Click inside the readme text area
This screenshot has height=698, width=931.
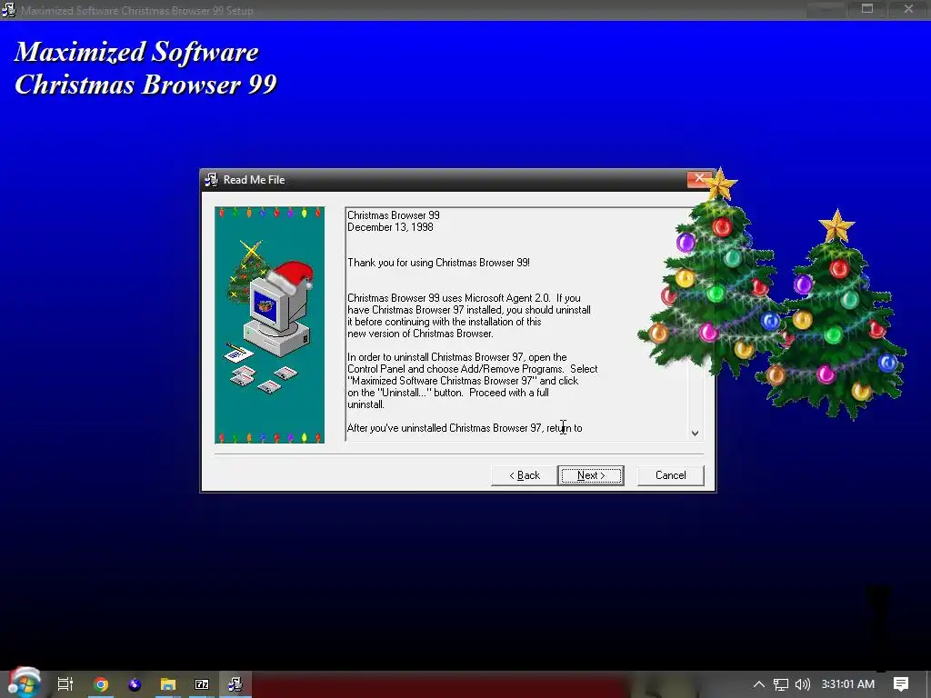[516, 324]
